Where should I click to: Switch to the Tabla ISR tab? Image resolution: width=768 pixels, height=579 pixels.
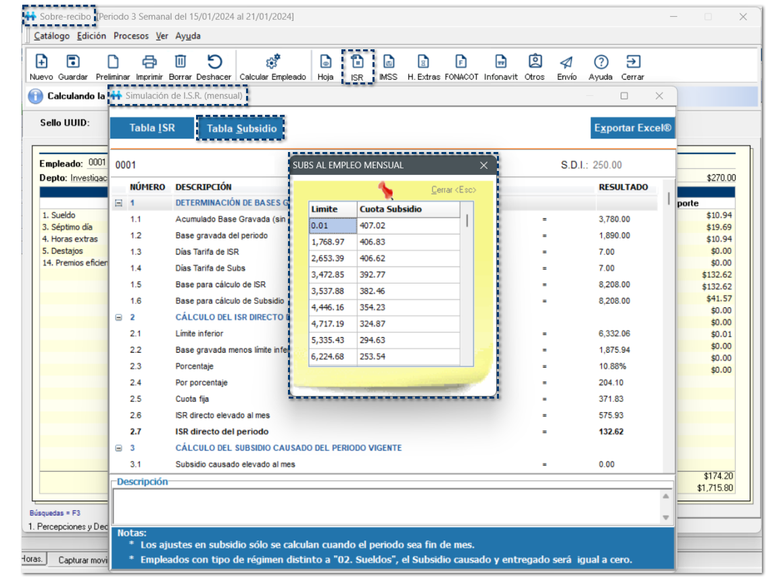pyautogui.click(x=152, y=128)
